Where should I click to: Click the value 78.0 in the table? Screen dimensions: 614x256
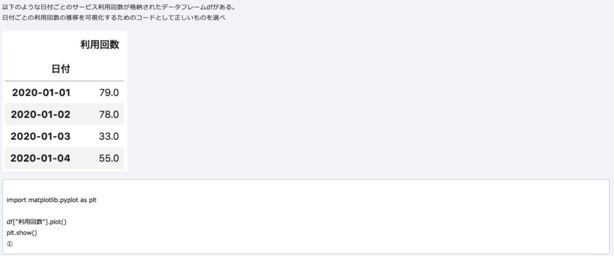pyautogui.click(x=109, y=115)
